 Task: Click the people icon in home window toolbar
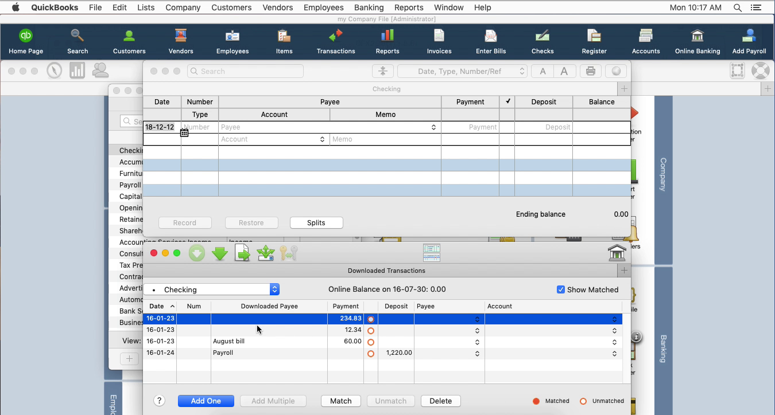100,71
